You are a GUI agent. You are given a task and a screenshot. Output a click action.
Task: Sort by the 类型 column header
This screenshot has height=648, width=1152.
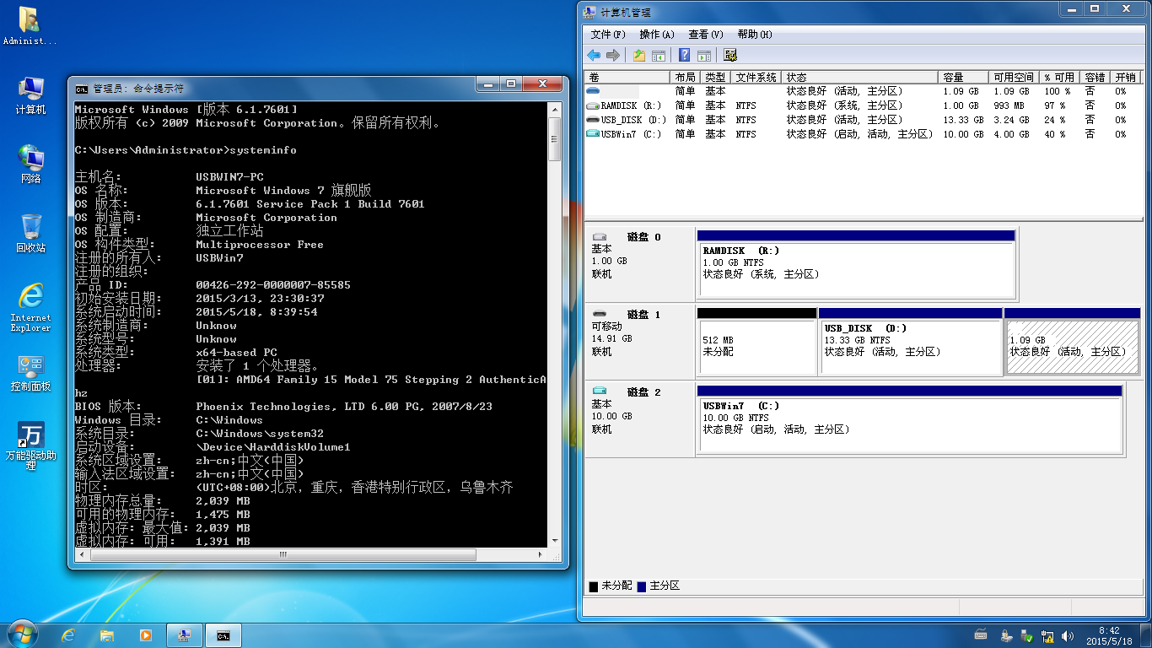pos(717,77)
